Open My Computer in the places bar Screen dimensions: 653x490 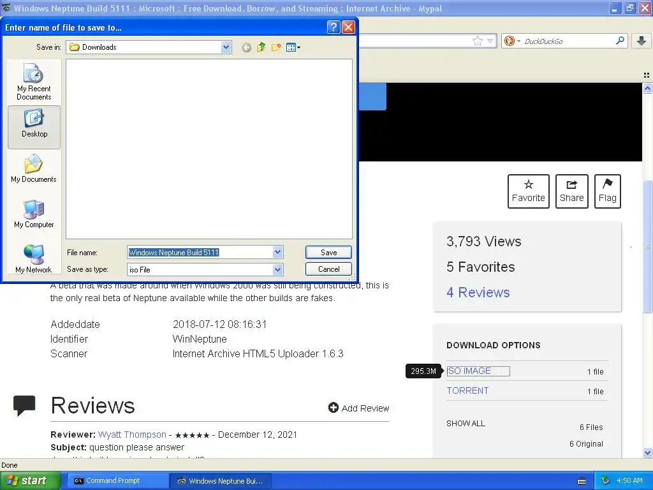(x=34, y=214)
